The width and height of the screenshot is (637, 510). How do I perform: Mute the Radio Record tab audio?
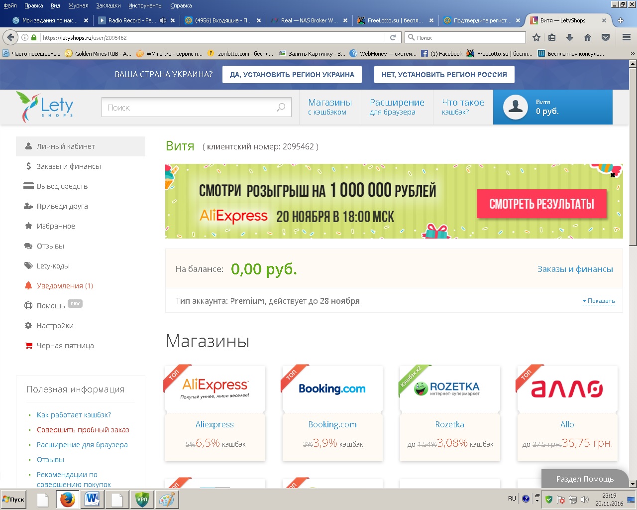point(163,20)
